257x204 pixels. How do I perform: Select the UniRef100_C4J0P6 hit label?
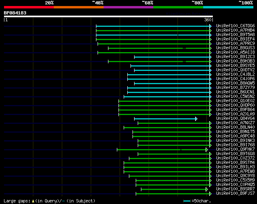(235, 79)
